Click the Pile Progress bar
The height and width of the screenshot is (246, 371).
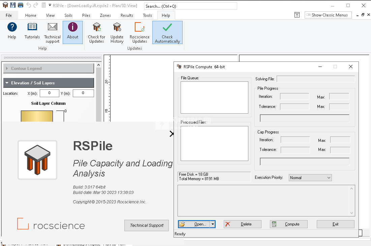click(x=305, y=118)
